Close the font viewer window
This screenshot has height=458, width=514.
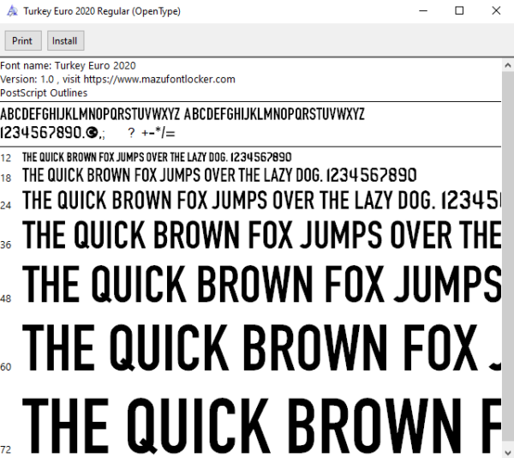click(x=496, y=11)
